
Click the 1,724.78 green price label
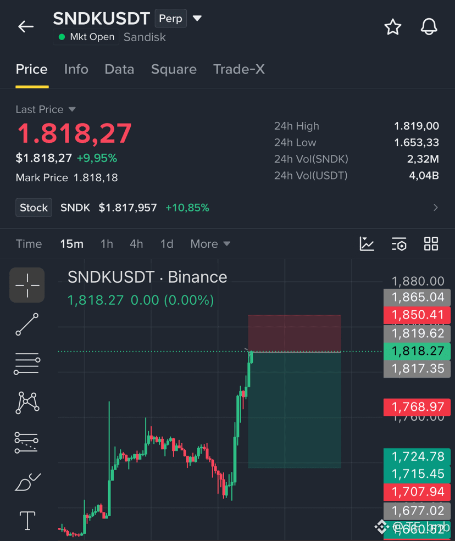[x=417, y=456]
